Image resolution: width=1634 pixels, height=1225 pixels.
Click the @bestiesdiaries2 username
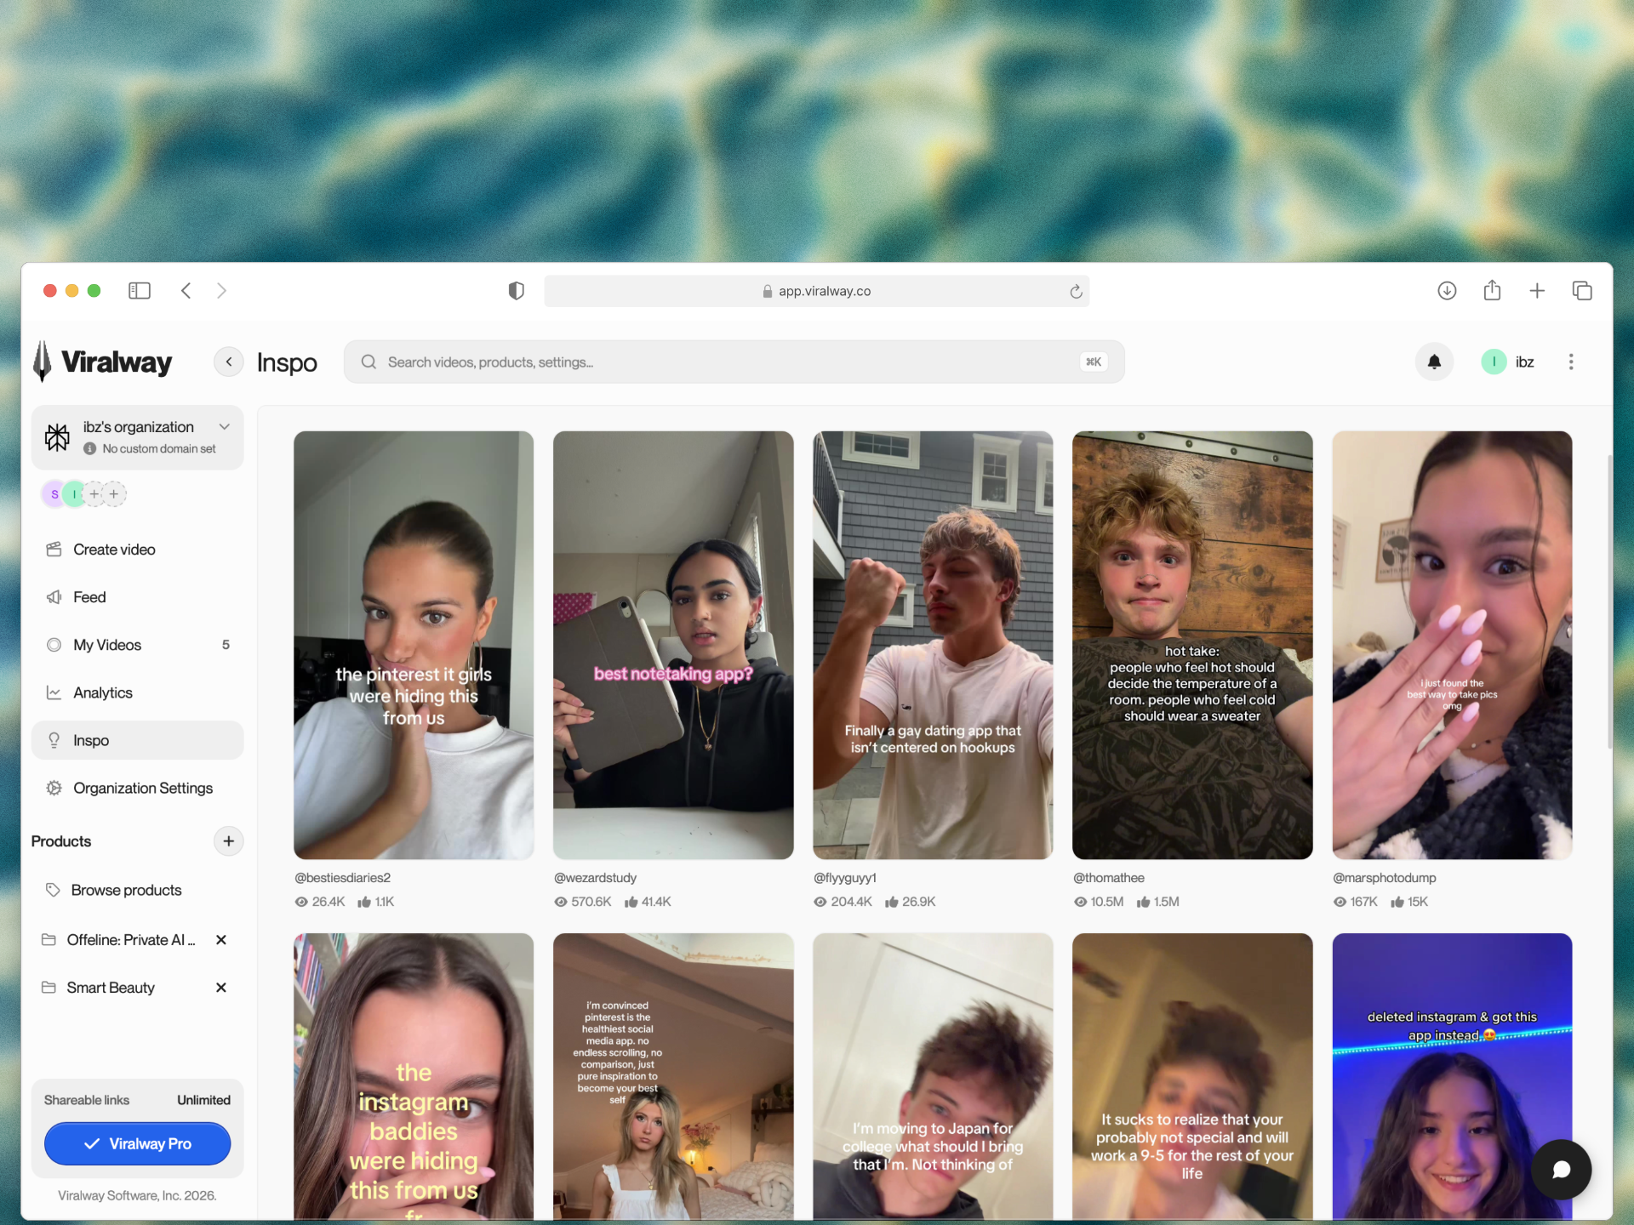pos(342,878)
